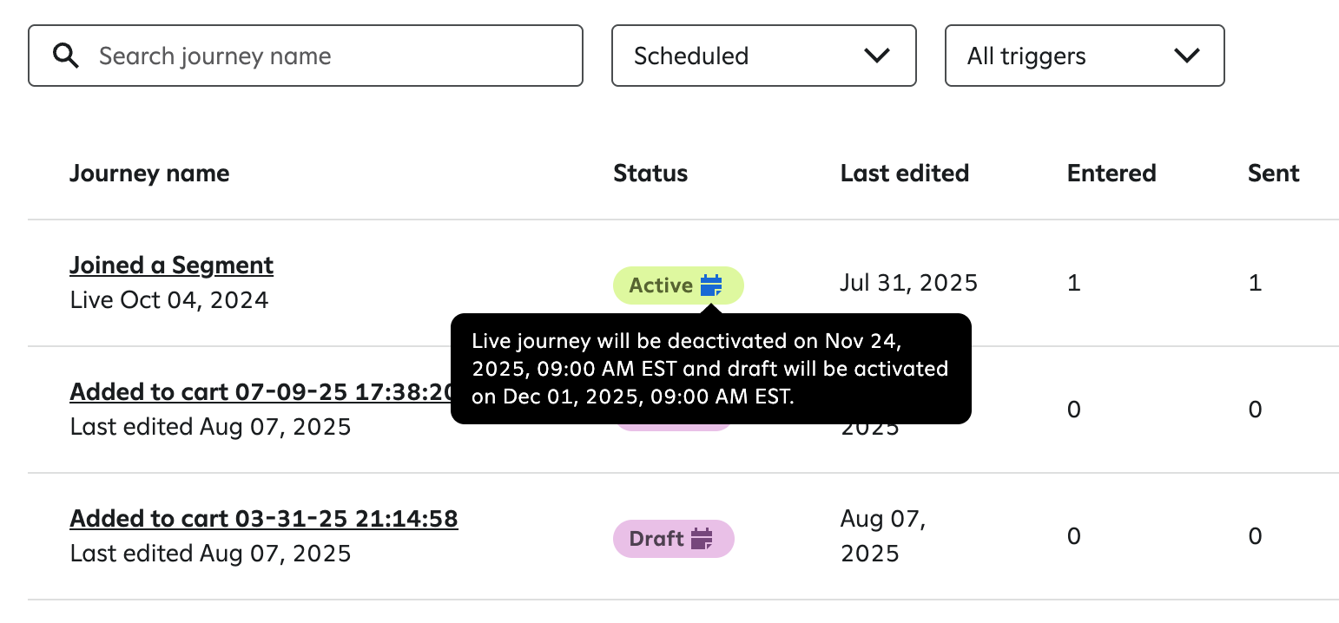Sort by the Sent column header
1339x623 pixels.
(x=1274, y=173)
